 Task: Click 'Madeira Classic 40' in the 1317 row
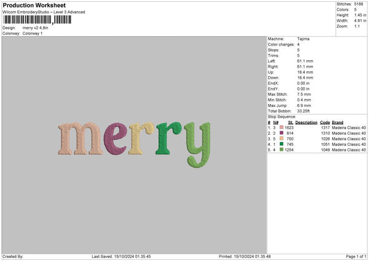pyautogui.click(x=349, y=127)
